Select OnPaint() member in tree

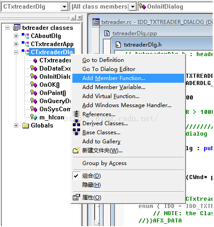click(x=52, y=93)
